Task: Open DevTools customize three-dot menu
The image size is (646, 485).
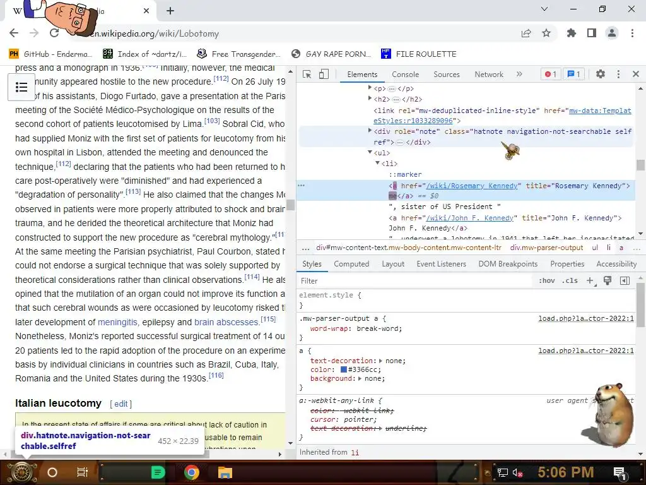Action: [618, 75]
